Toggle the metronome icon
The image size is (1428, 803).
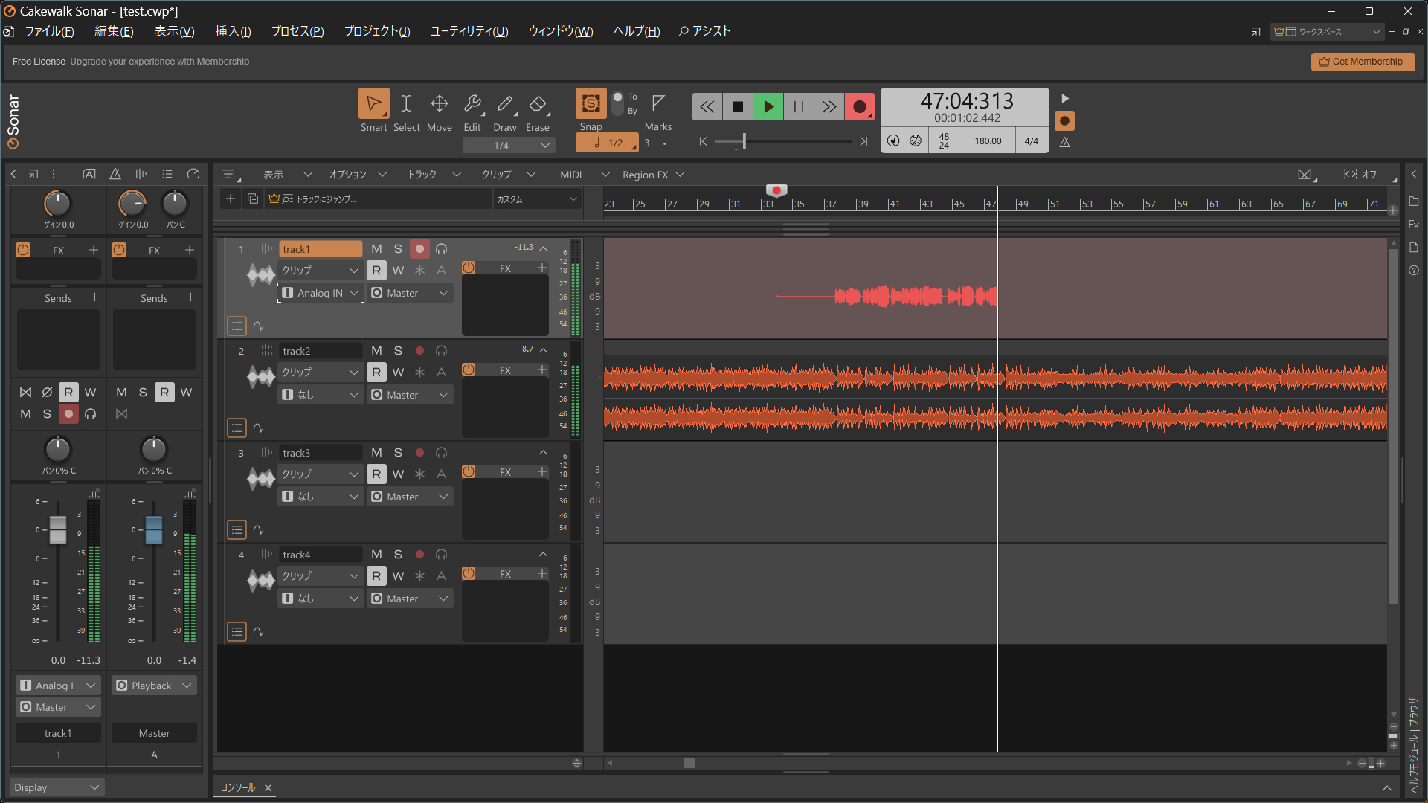(x=1065, y=142)
